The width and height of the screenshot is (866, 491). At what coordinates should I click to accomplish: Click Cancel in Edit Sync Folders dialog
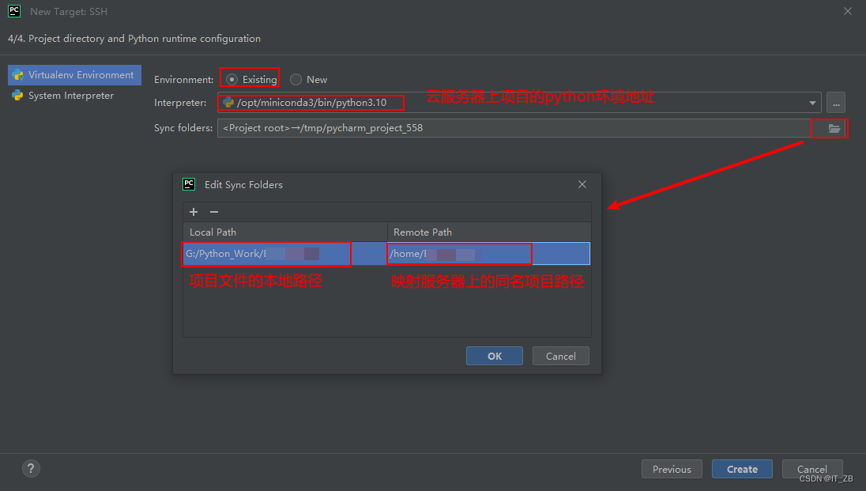point(560,356)
